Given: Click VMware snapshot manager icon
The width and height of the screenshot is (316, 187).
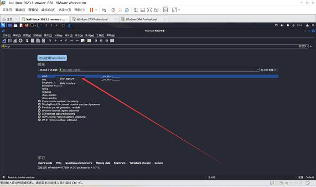Looking at the screenshot, I should click(127, 10).
